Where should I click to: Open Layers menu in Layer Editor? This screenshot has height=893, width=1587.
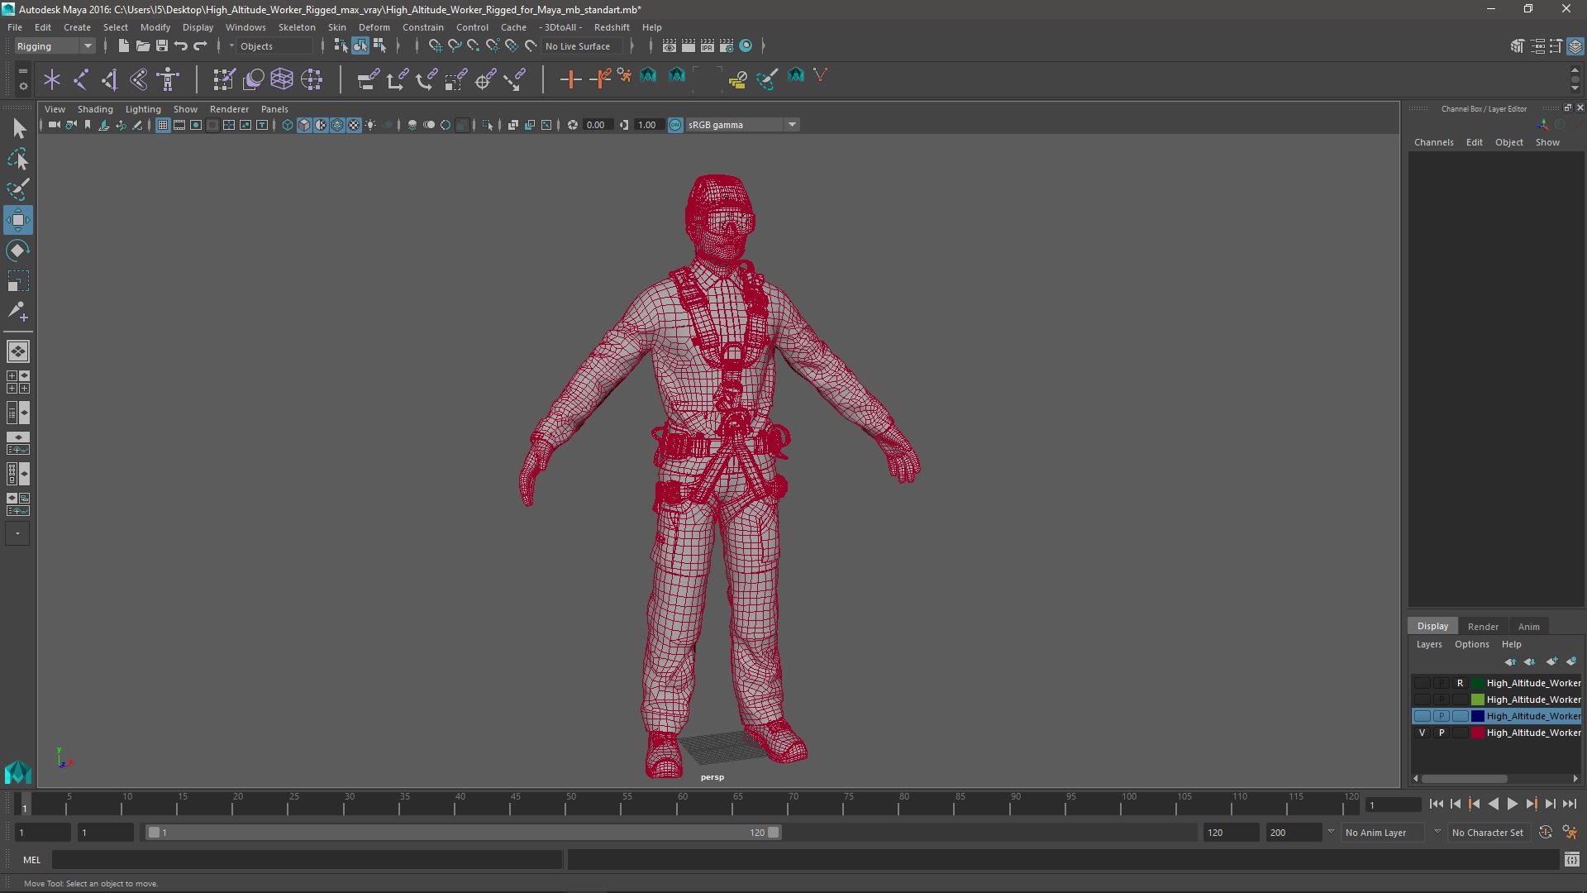[1428, 644]
